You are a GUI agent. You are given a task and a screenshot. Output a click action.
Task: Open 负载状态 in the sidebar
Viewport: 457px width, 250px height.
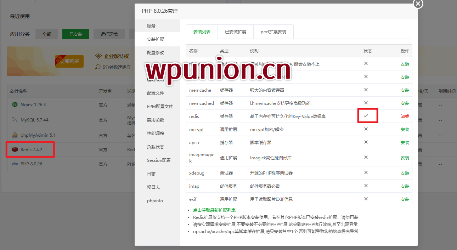click(x=157, y=147)
